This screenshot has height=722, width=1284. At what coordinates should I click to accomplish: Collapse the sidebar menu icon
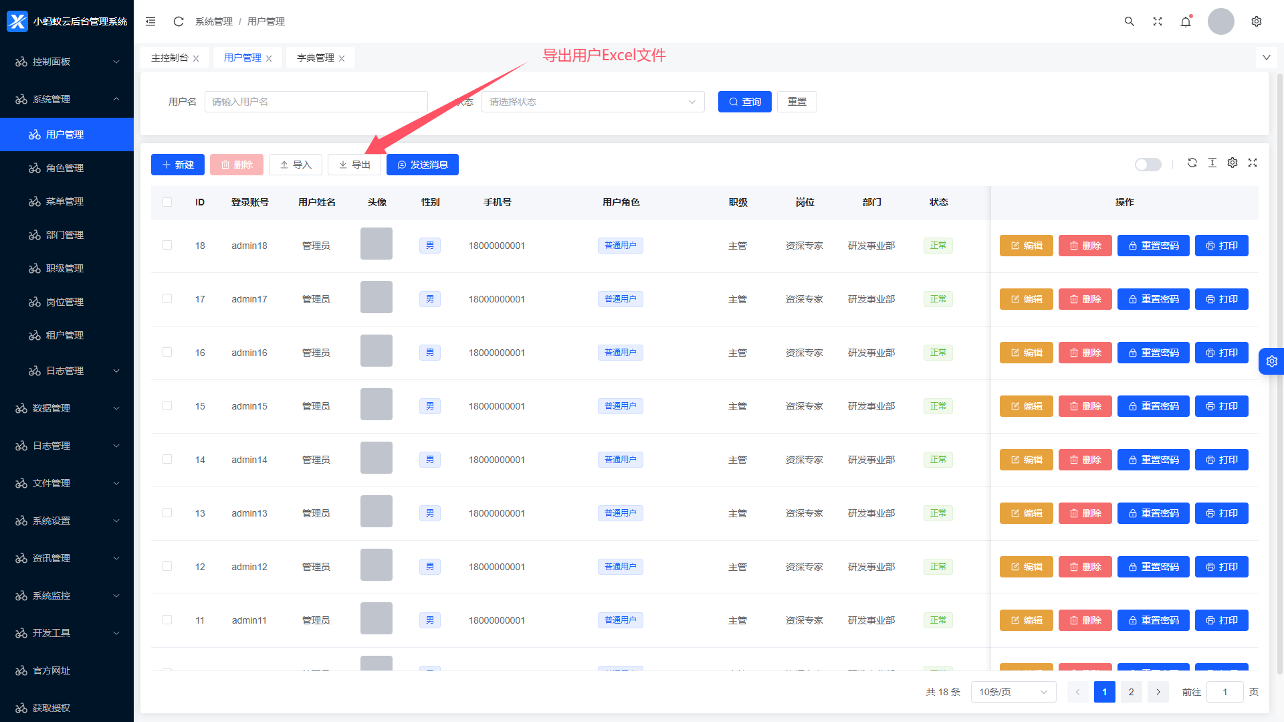coord(150,21)
